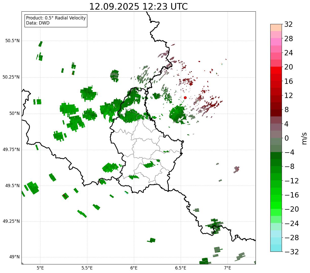The height and width of the screenshot is (273, 310).
Task: Click the 5.5°E longitude label
Action: coord(87,268)
